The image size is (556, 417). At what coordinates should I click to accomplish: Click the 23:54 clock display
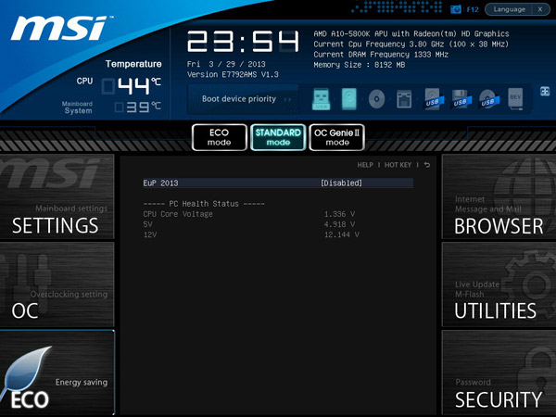[243, 42]
